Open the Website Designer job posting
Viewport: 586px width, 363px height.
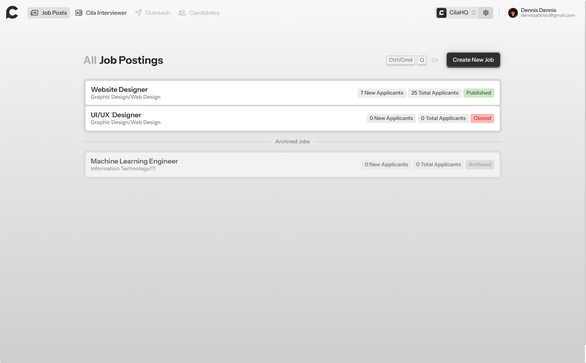tap(119, 89)
